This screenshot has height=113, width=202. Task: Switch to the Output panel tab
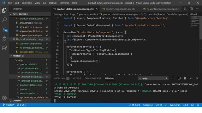[77, 78]
